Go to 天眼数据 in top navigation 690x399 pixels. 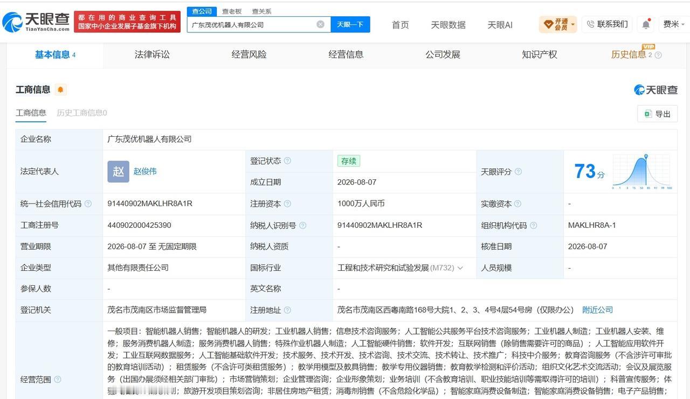click(x=448, y=25)
